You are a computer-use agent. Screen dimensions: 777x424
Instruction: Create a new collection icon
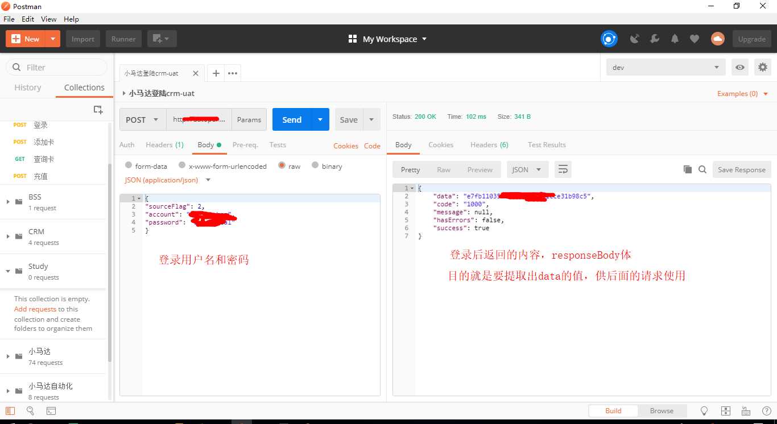pos(98,110)
